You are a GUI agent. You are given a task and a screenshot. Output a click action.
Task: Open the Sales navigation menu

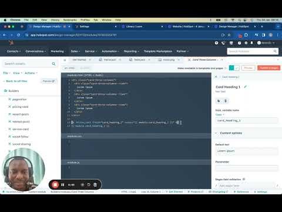tap(75, 51)
